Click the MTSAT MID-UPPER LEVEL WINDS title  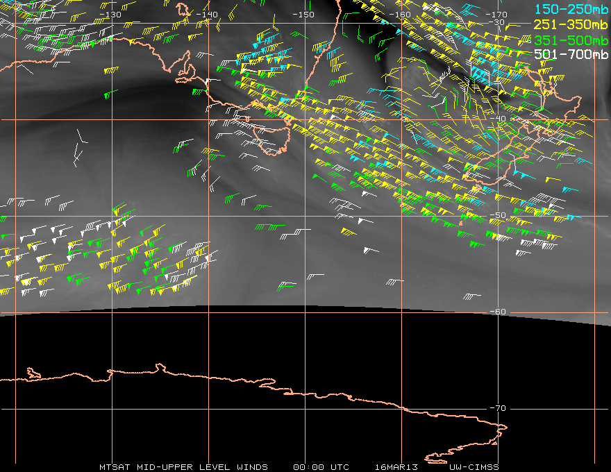183,467
